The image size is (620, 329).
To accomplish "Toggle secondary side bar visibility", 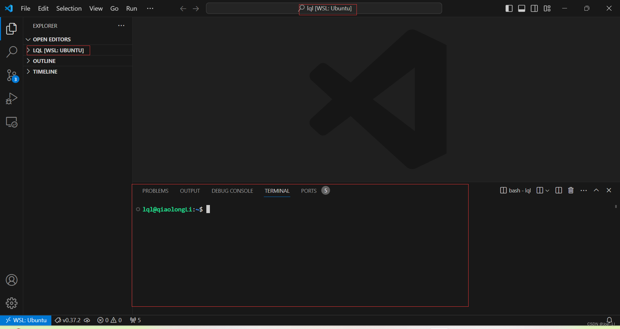I will click(534, 8).
